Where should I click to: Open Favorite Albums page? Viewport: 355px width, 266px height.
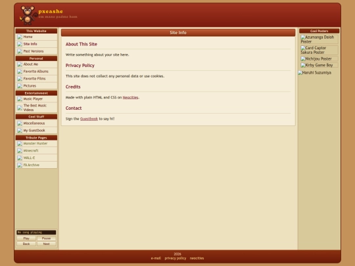coord(36,72)
